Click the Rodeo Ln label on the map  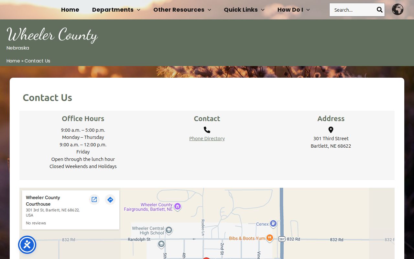[x=203, y=227]
